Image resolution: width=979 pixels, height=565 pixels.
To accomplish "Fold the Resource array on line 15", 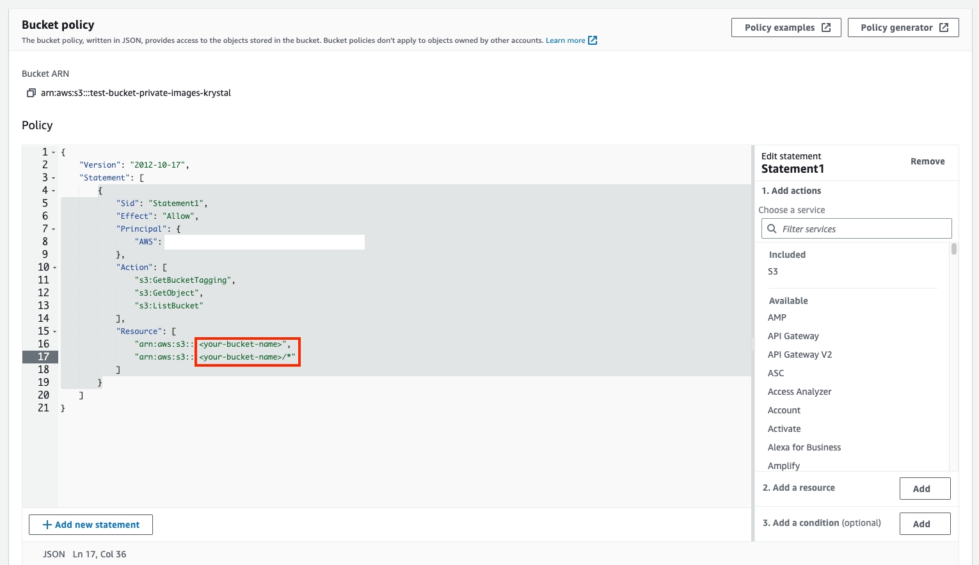I will pos(54,331).
